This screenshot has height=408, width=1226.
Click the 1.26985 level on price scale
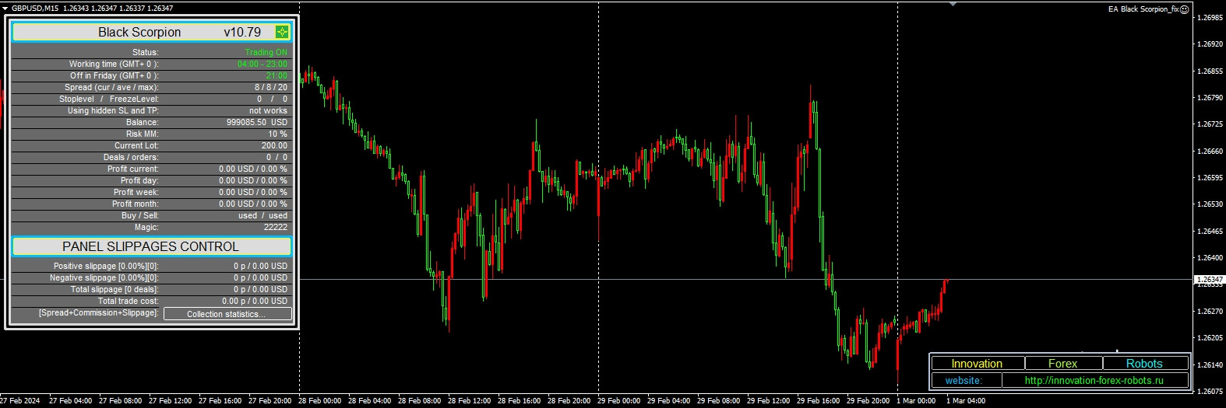[1209, 17]
